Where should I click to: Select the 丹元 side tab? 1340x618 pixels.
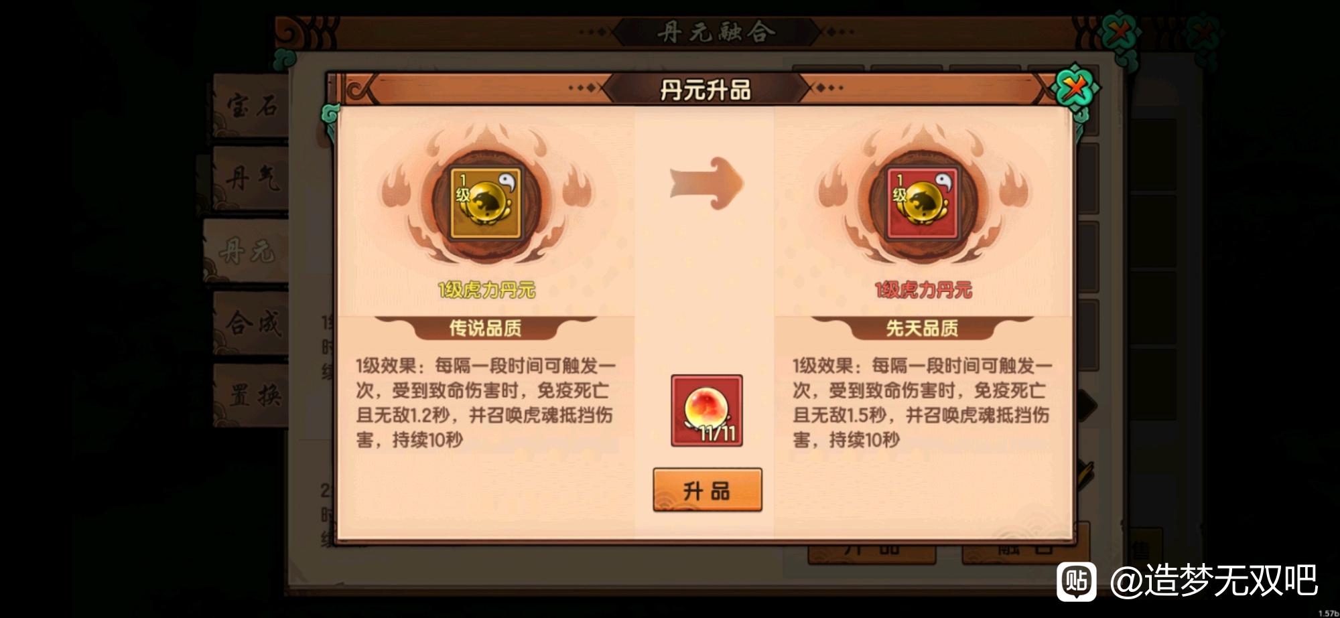(247, 251)
